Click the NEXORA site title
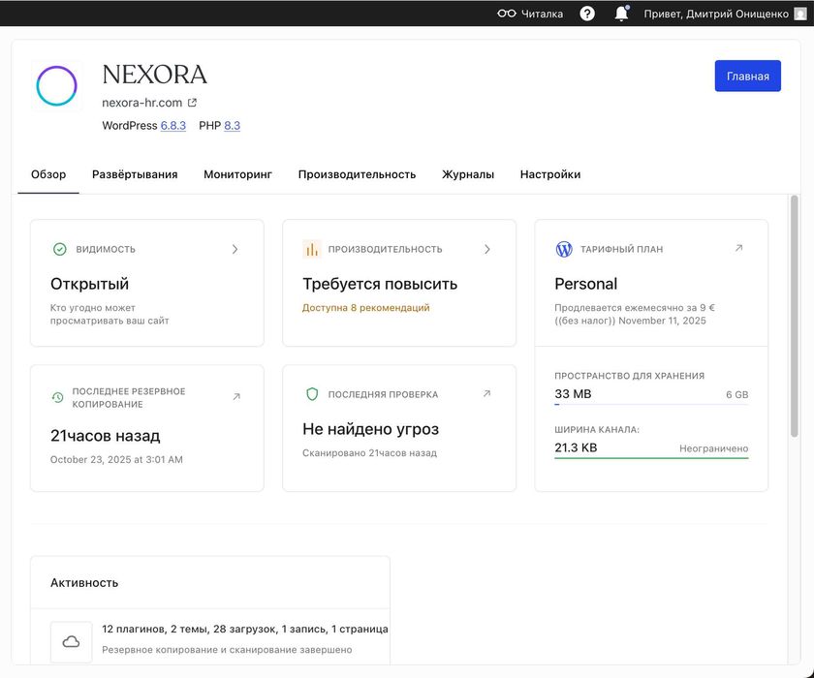 pyautogui.click(x=155, y=75)
